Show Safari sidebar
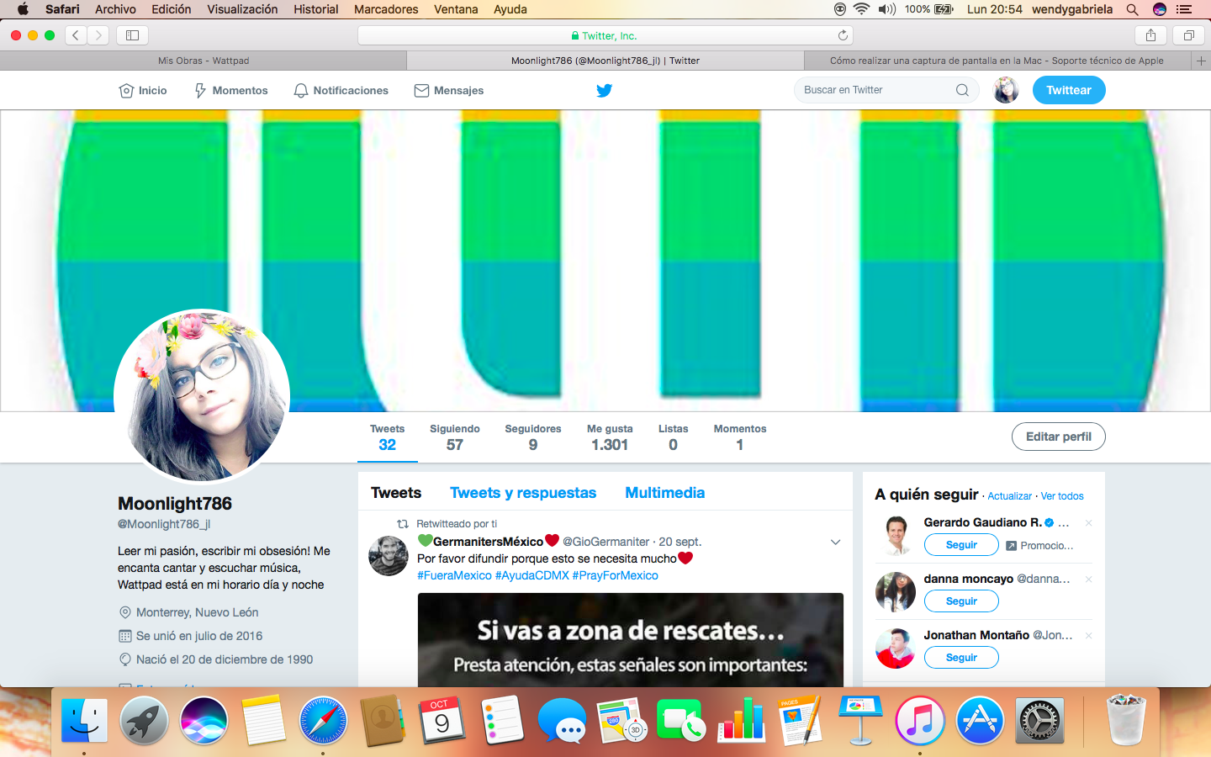This screenshot has width=1211, height=757. click(133, 35)
